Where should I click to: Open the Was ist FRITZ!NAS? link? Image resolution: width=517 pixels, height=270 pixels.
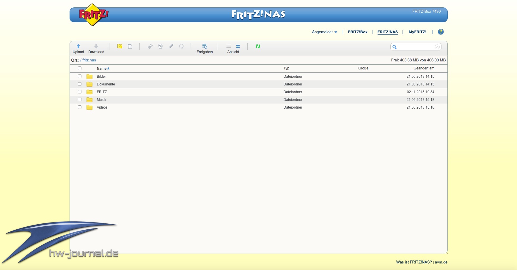[x=414, y=262]
